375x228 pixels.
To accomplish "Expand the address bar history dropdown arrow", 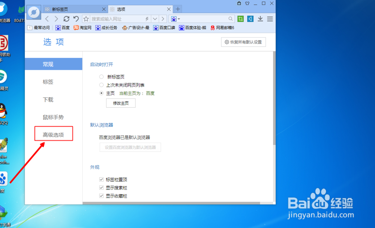I will coord(155,19).
